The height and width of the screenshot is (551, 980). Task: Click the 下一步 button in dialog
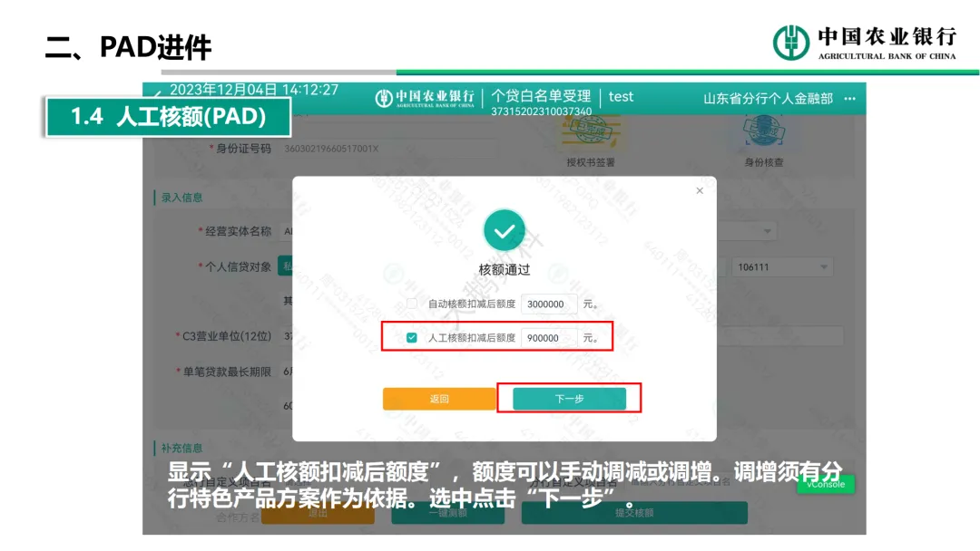tap(569, 399)
